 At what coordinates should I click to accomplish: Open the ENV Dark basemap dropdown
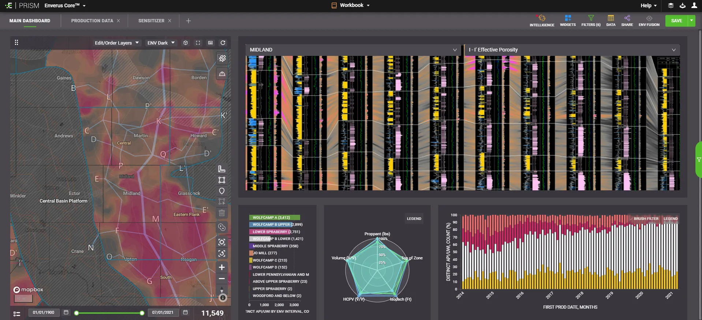point(161,43)
